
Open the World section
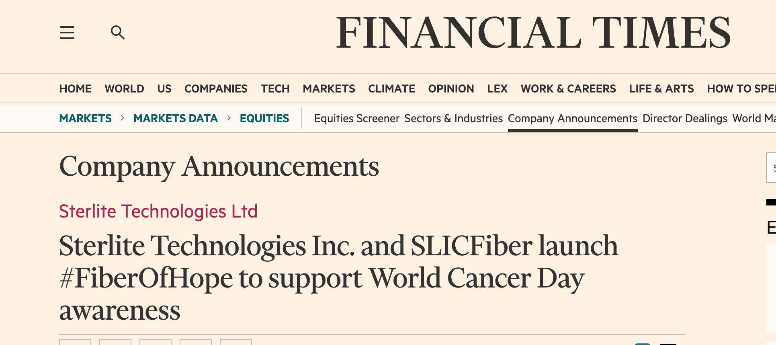tap(124, 88)
